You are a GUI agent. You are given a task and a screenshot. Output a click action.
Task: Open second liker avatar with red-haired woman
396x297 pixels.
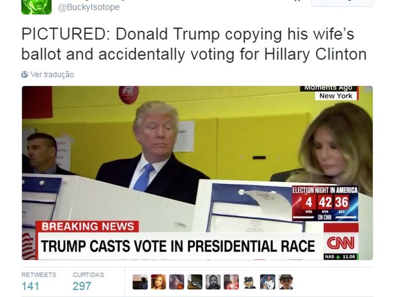(158, 282)
